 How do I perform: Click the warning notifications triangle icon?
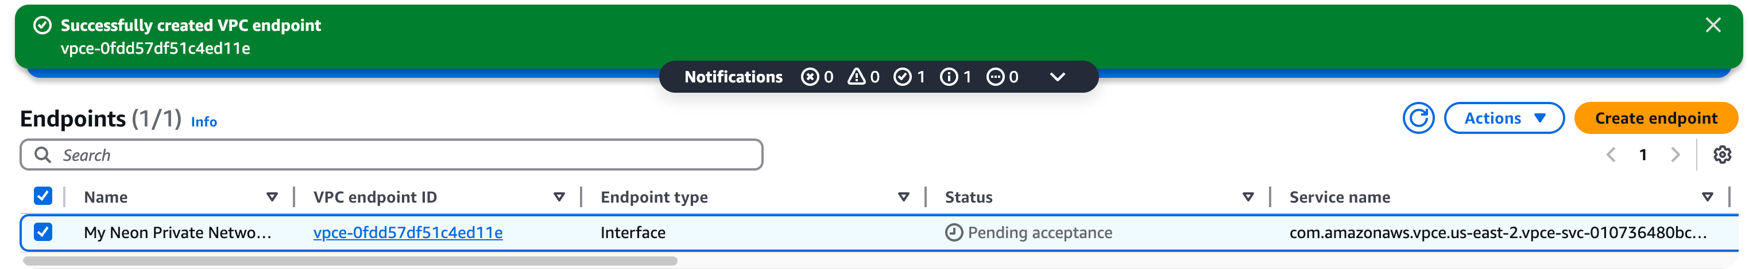pyautogui.click(x=856, y=77)
